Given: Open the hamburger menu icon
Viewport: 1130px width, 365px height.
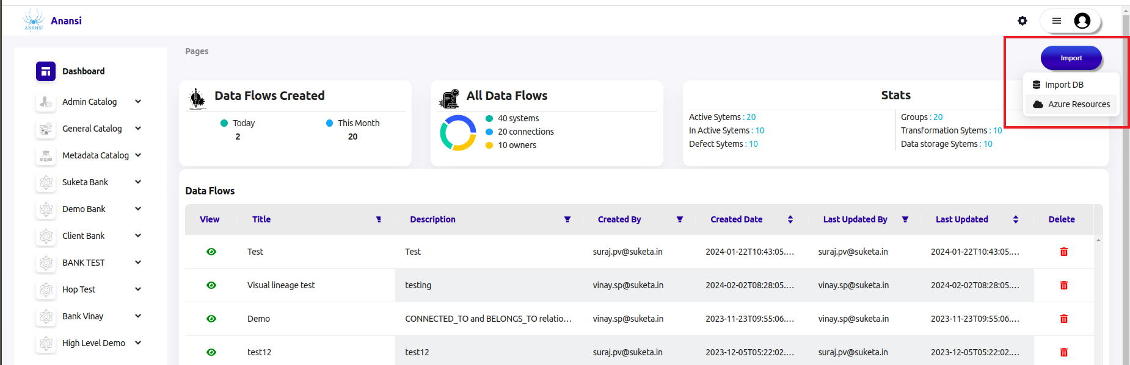Looking at the screenshot, I should point(1056,21).
